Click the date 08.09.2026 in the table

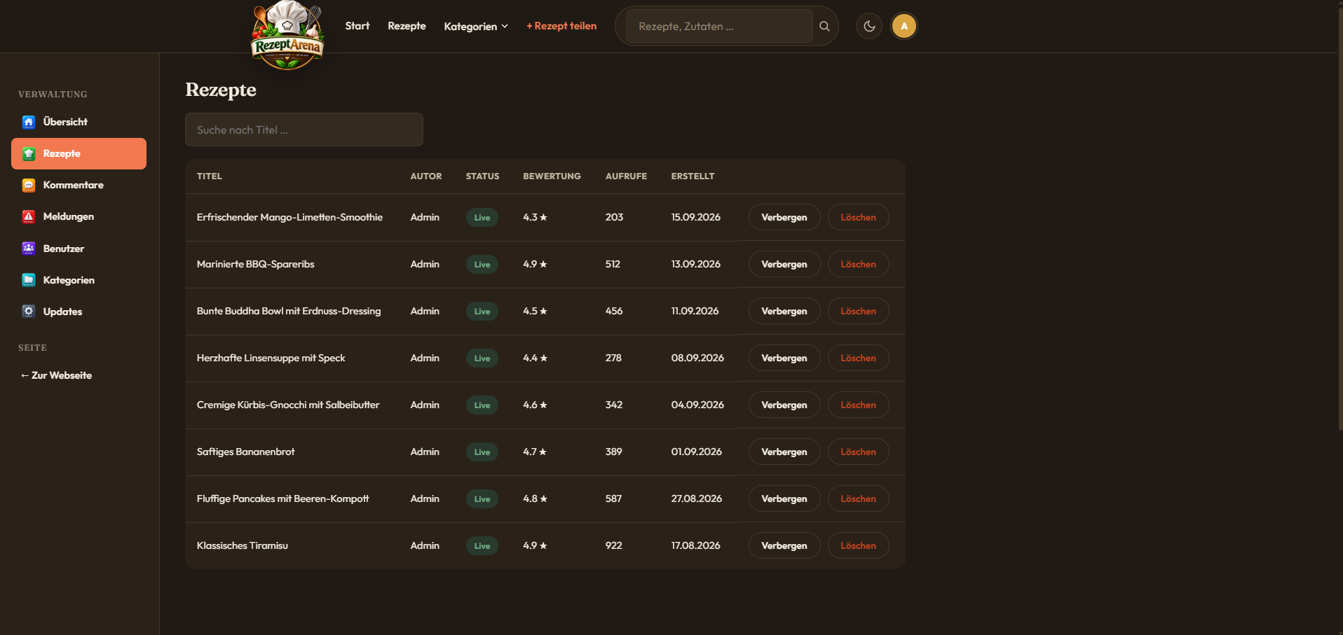point(697,358)
